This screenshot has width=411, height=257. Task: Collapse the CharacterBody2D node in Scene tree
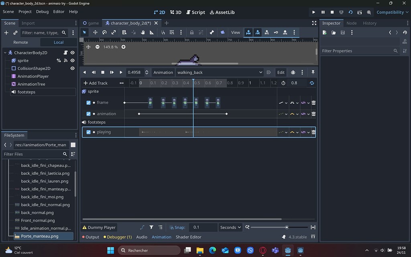[4, 53]
